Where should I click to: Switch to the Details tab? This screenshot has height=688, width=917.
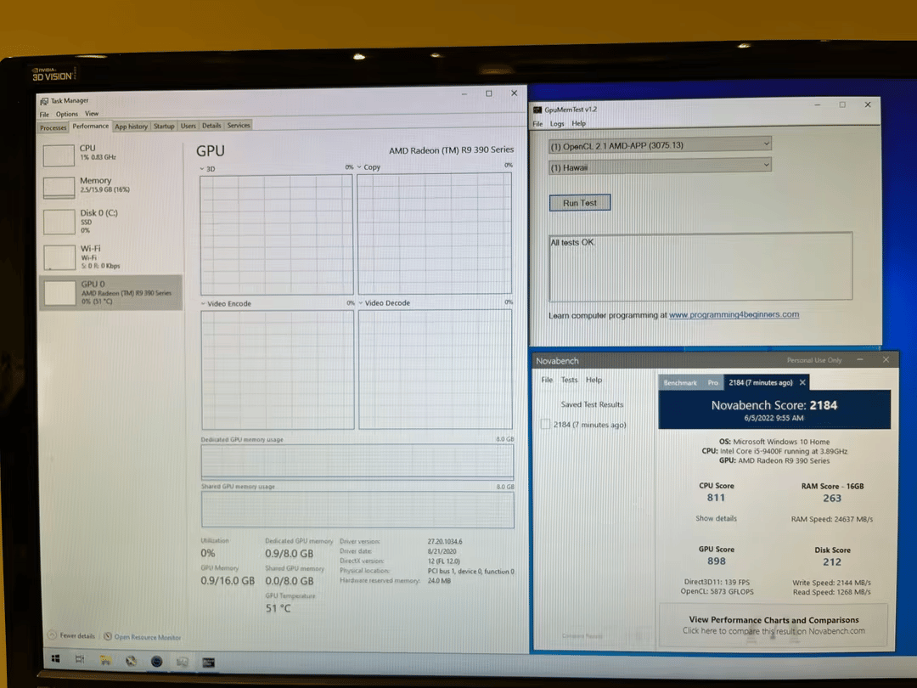pos(211,125)
